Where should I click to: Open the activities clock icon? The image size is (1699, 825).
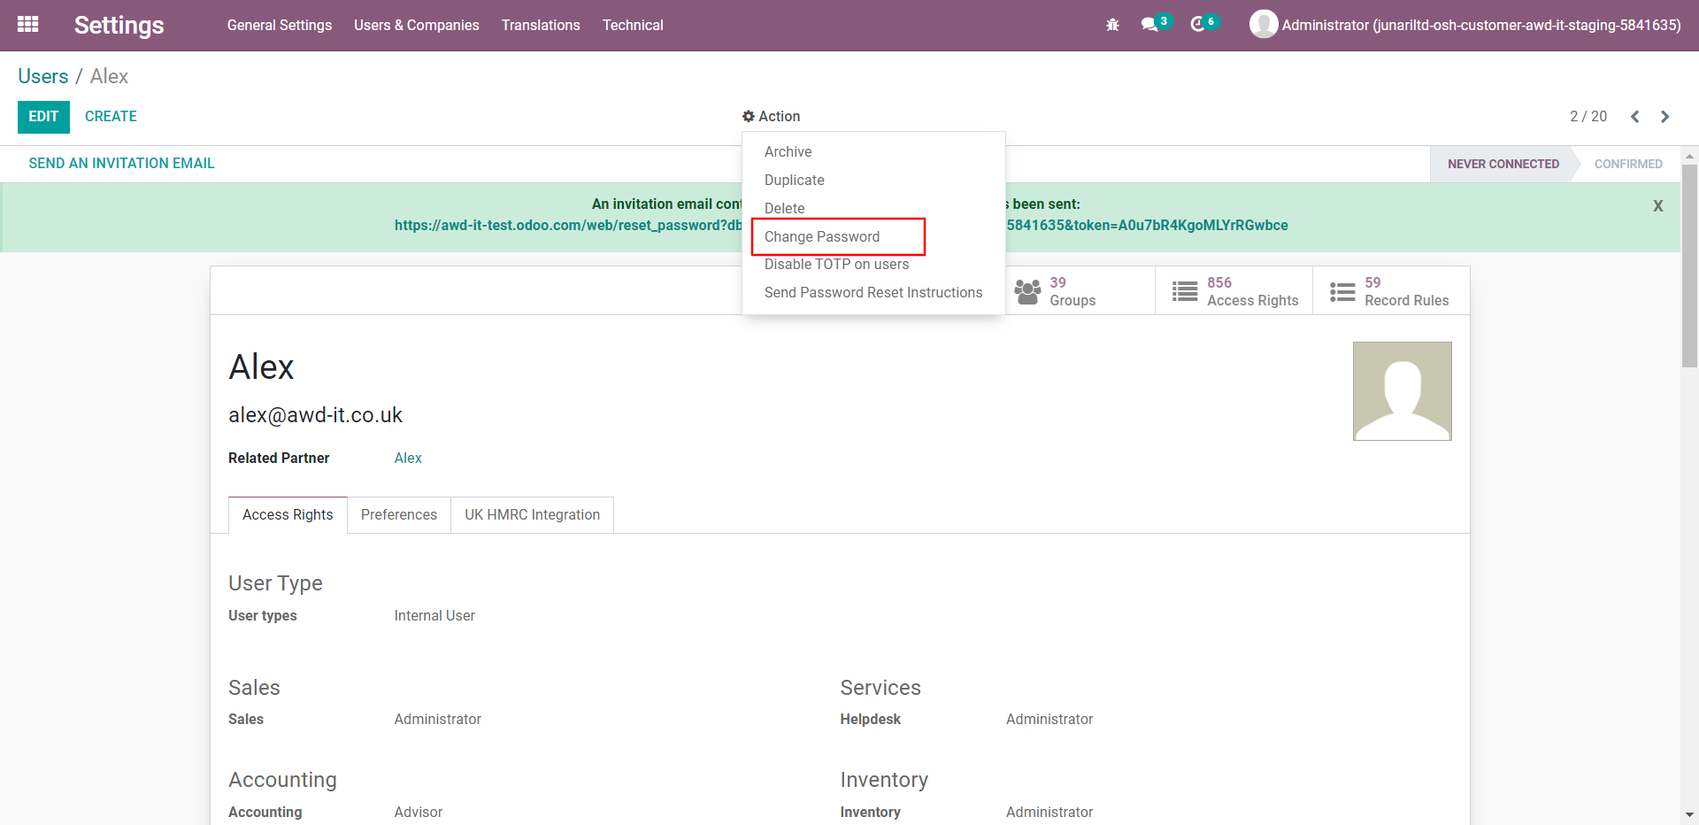tap(1198, 25)
